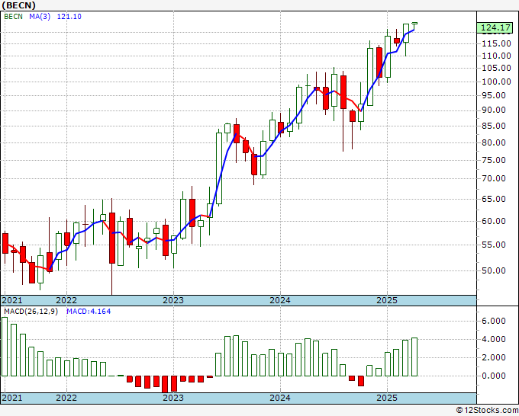Click the (BECN) chart title
The image size is (519, 416).
19,5
